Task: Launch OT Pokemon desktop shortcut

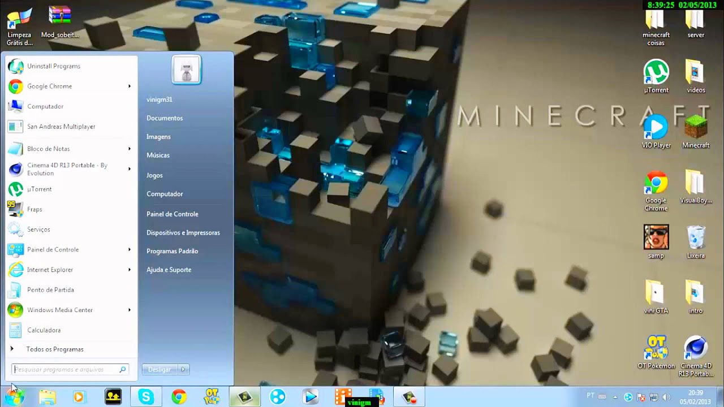Action: pyautogui.click(x=656, y=352)
